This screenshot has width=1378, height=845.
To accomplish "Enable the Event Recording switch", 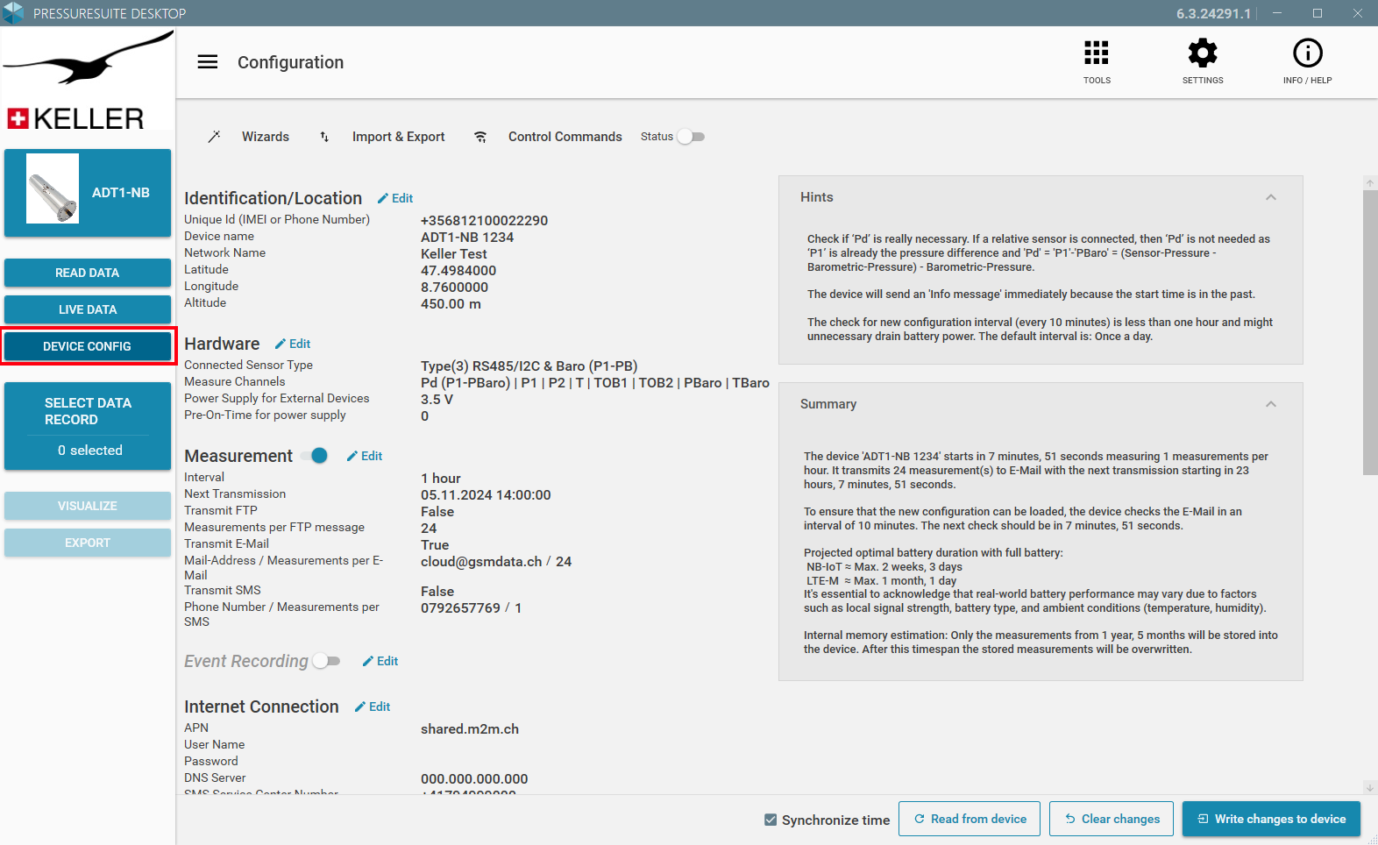I will (x=326, y=661).
